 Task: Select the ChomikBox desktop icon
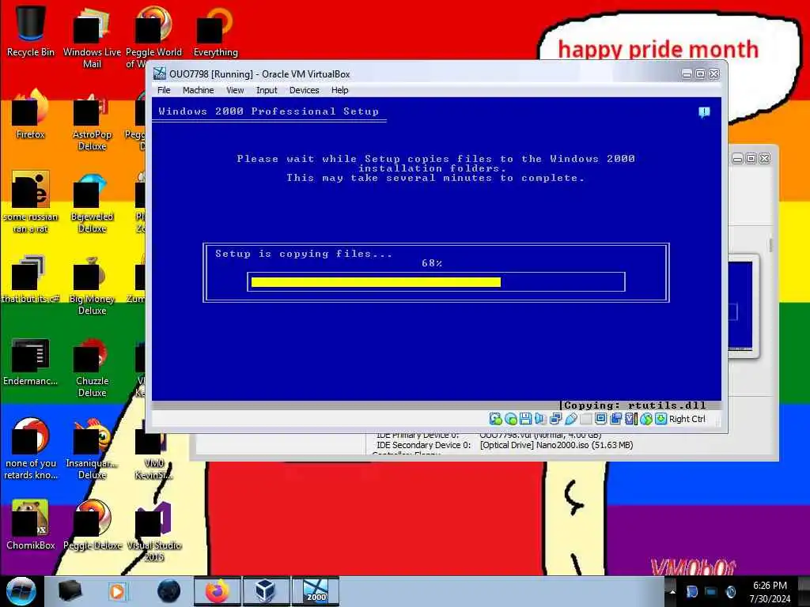pyautogui.click(x=30, y=526)
